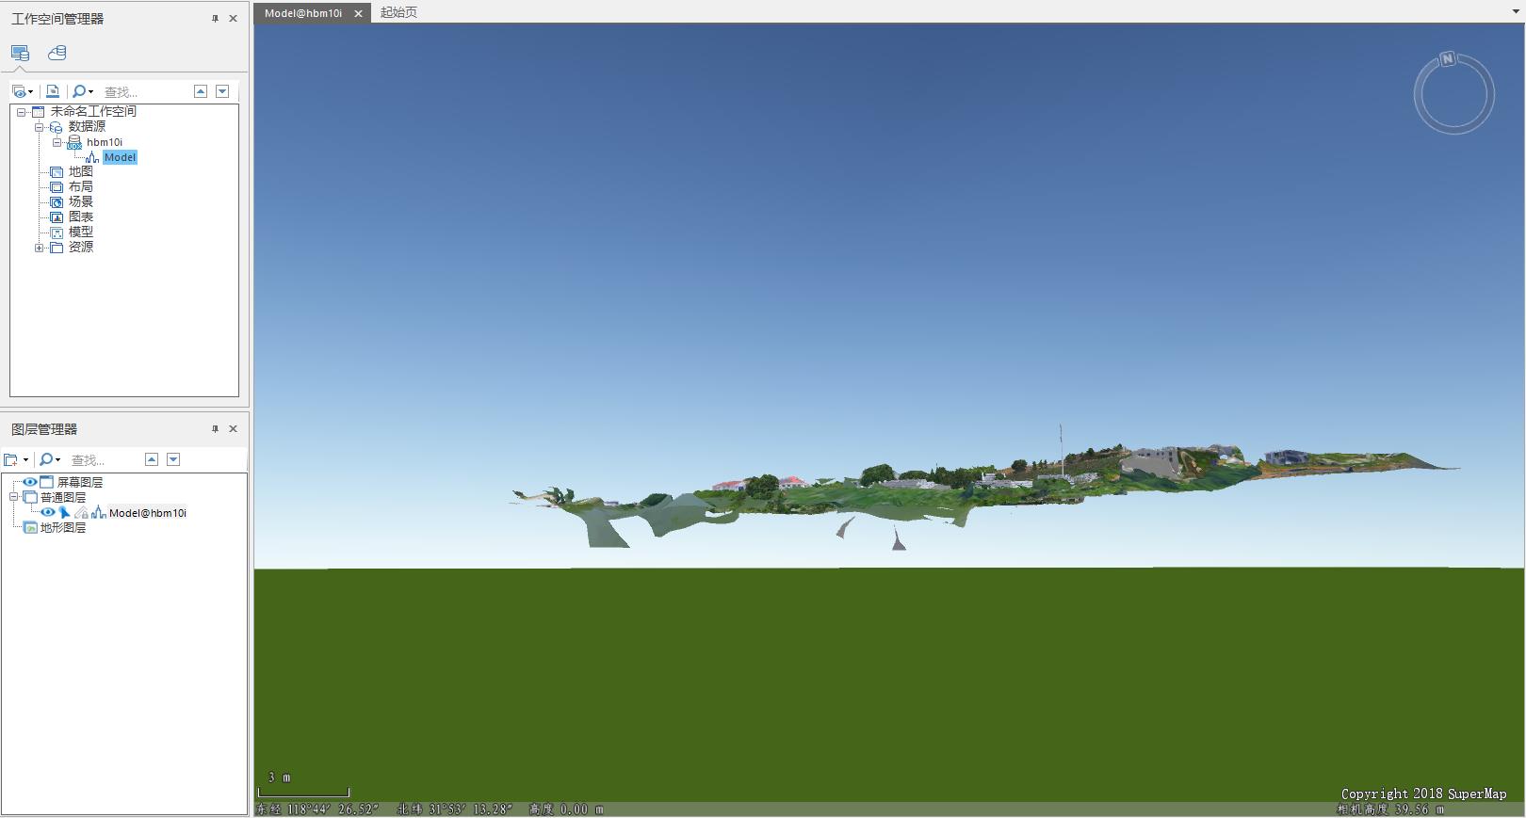Viewport: 1526px width, 818px height.
Task: Click the navigation compass ring
Action: (x=1453, y=94)
